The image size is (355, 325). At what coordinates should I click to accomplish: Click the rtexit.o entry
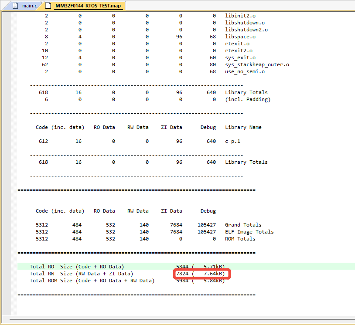click(237, 44)
